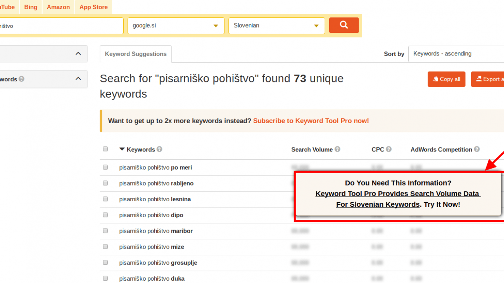Screen dimensions: 504x283
Task: Click help icon beside Search Volume header
Action: [337, 149]
